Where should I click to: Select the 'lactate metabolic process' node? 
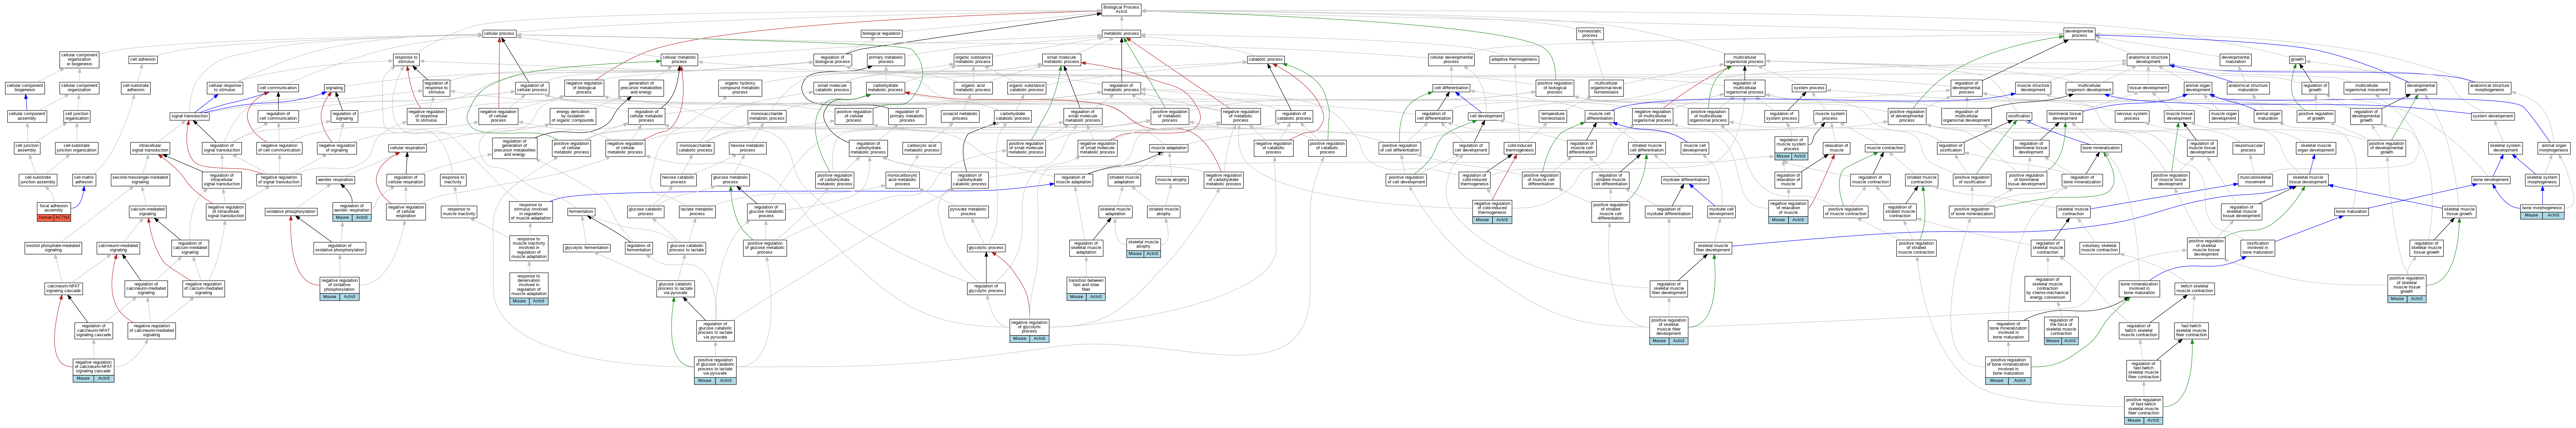[x=697, y=212]
